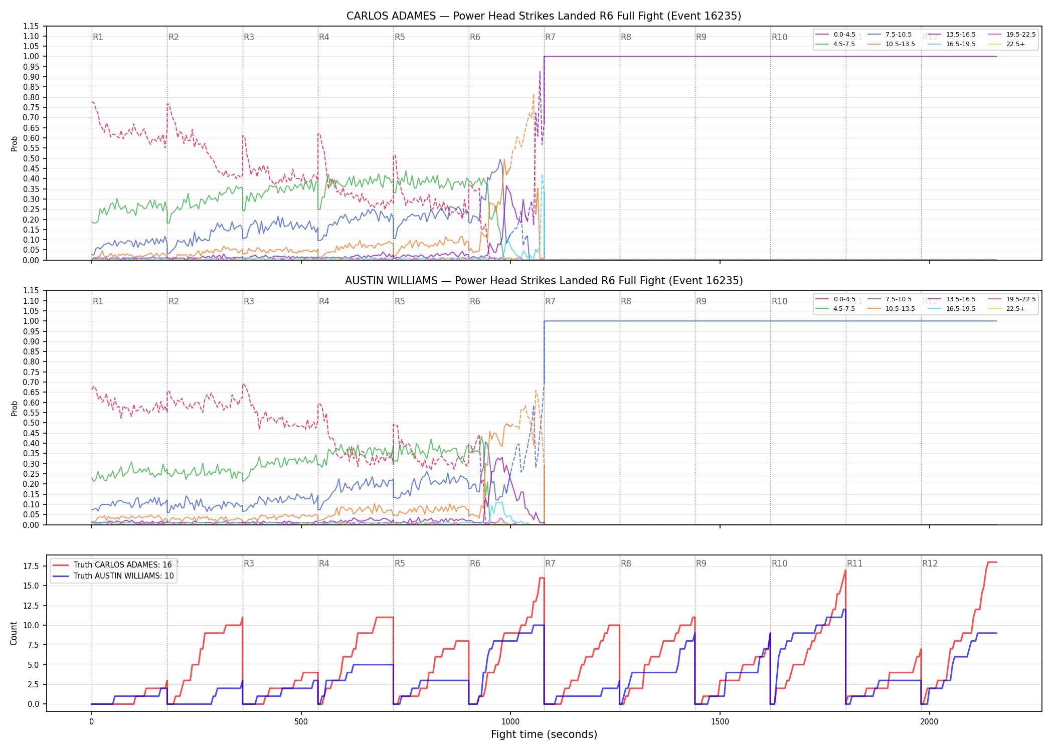Click 'Truth AUSTIN WILLIAMS: 10' legend entry
Viewport: 1053px width, 752px height.
click(113, 576)
